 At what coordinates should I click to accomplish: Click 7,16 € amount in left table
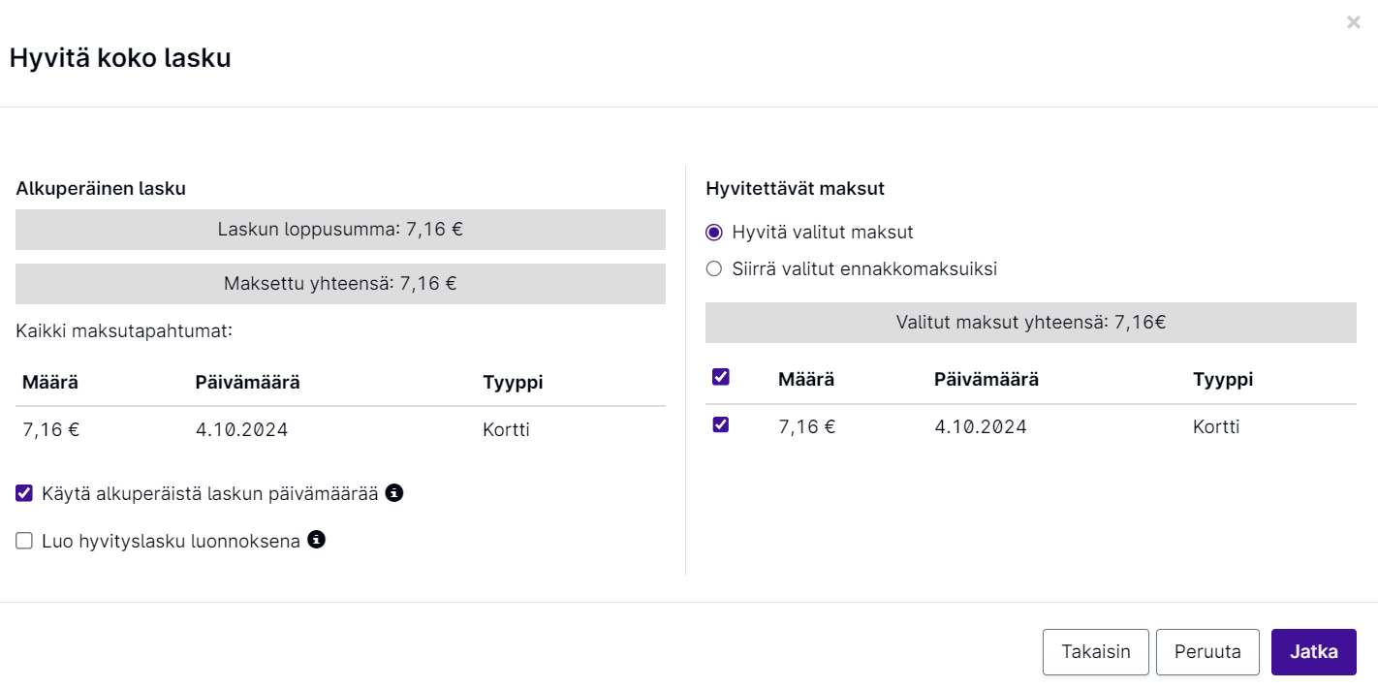(51, 430)
